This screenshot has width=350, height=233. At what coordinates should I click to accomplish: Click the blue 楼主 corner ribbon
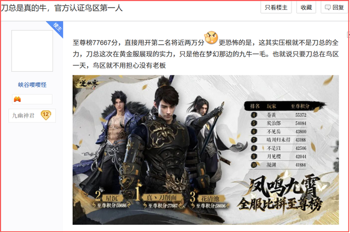click(x=57, y=27)
